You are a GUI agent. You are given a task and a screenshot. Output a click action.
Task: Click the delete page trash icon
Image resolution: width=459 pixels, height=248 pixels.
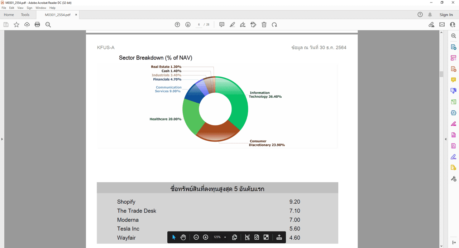click(x=264, y=25)
